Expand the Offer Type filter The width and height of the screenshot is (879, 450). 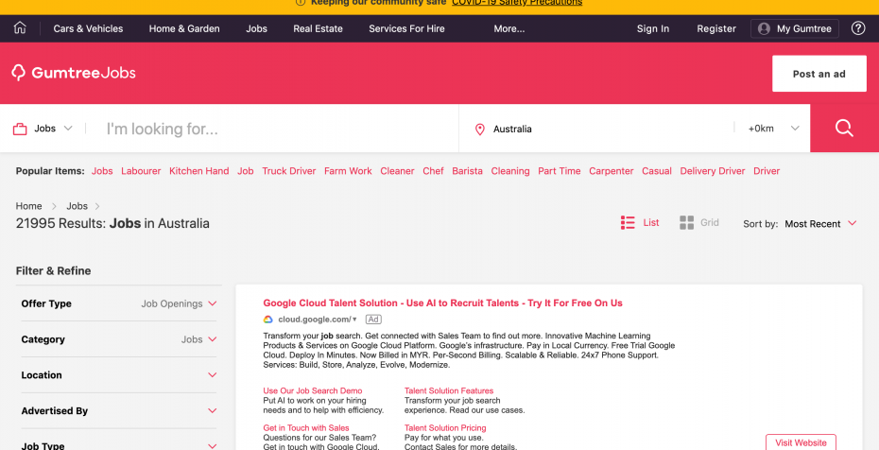click(119, 303)
